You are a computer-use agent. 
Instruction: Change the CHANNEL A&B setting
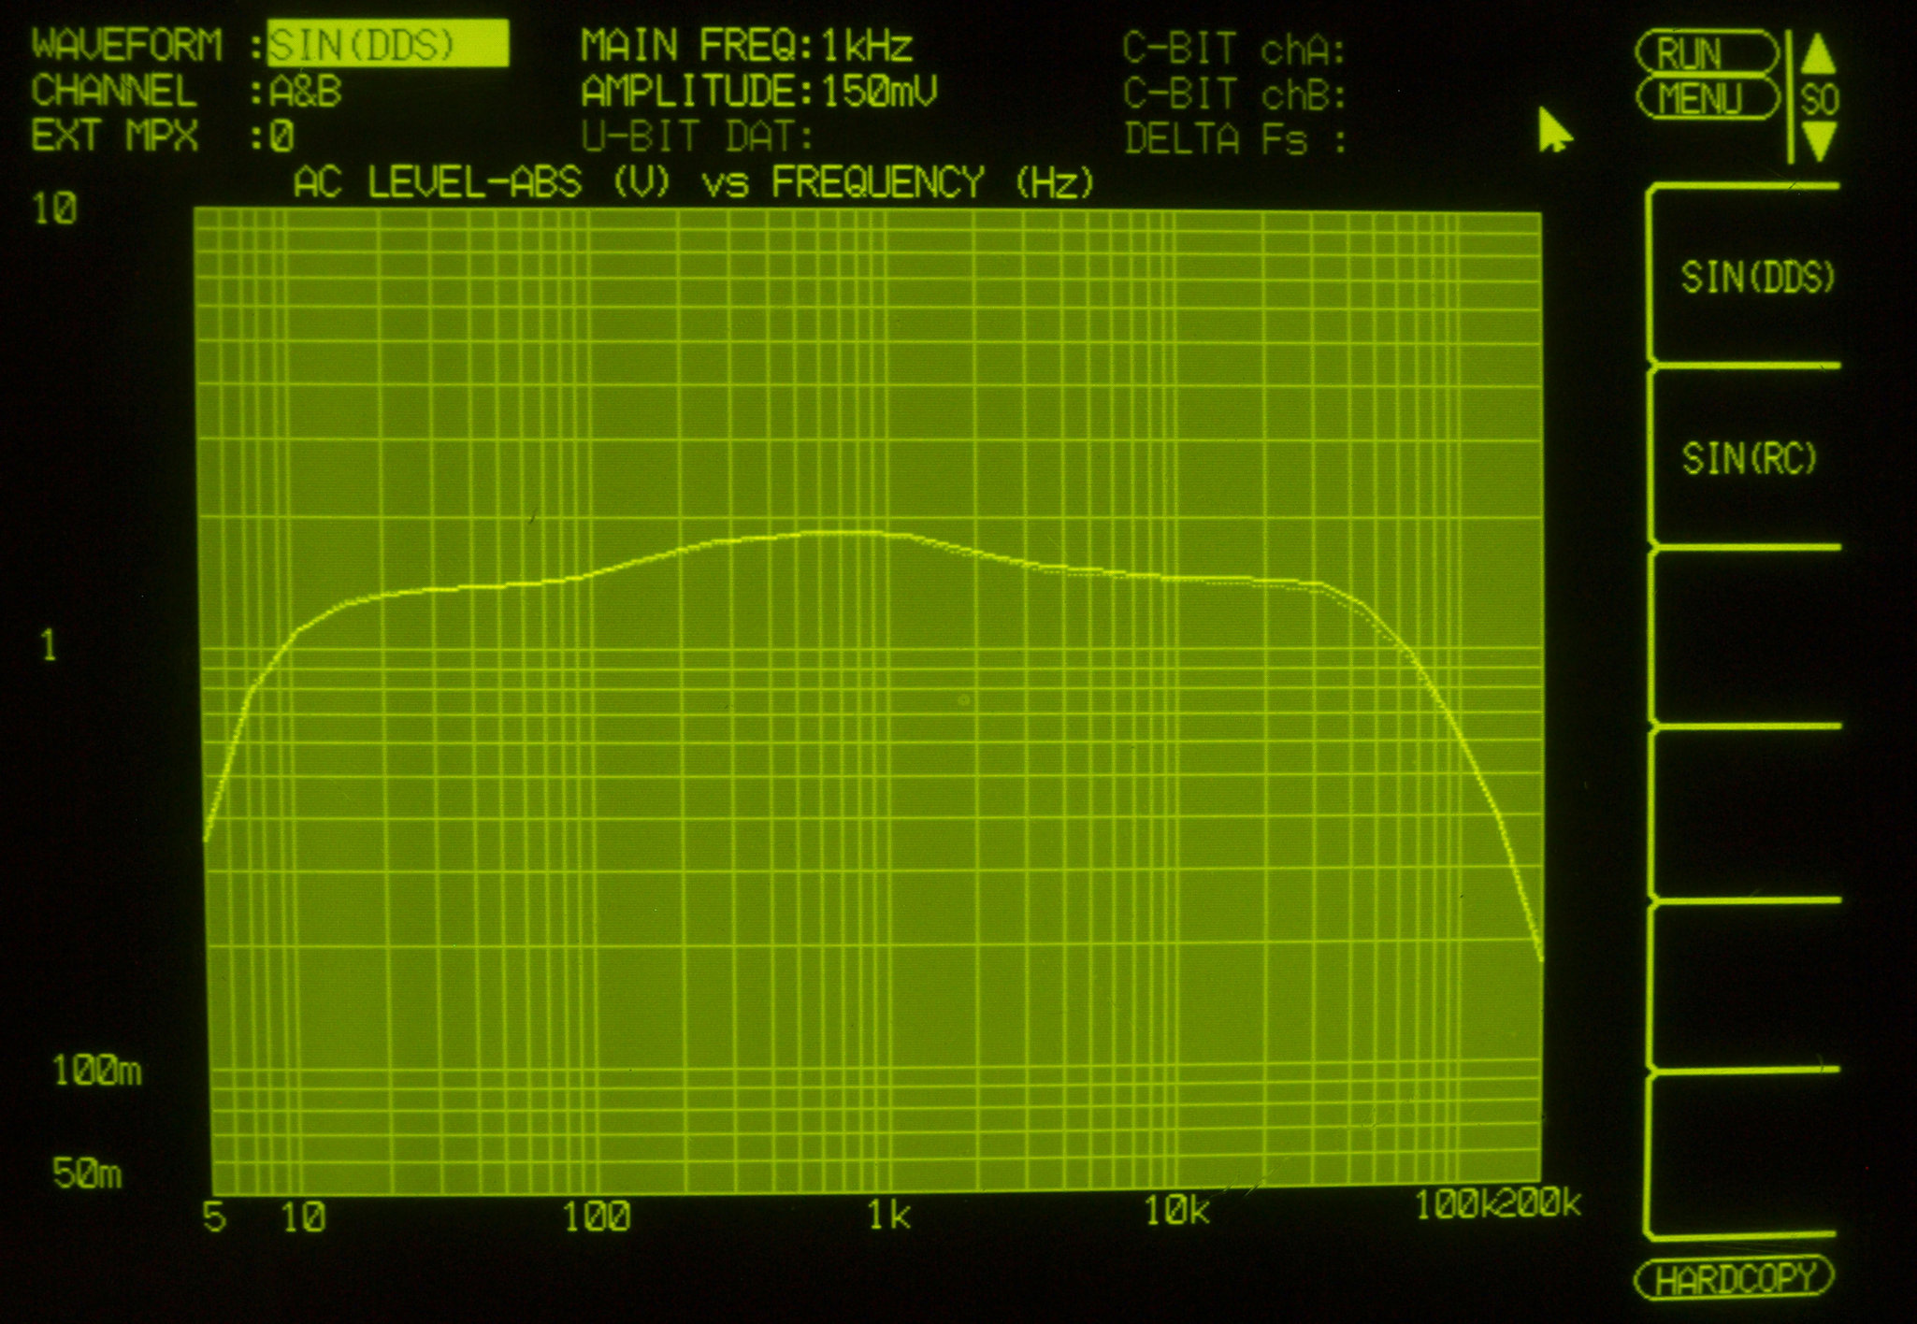click(x=305, y=92)
